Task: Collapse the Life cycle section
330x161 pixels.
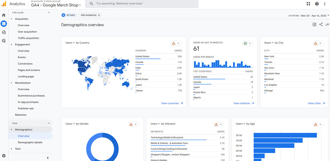Action: (x=48, y=12)
